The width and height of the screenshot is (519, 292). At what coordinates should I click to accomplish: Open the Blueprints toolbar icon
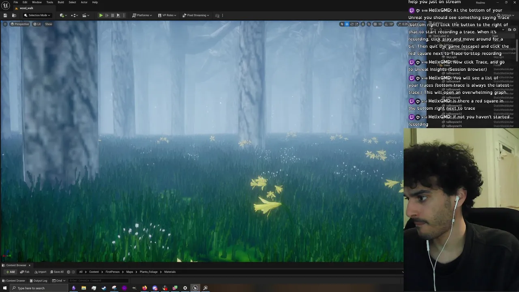coord(75,15)
